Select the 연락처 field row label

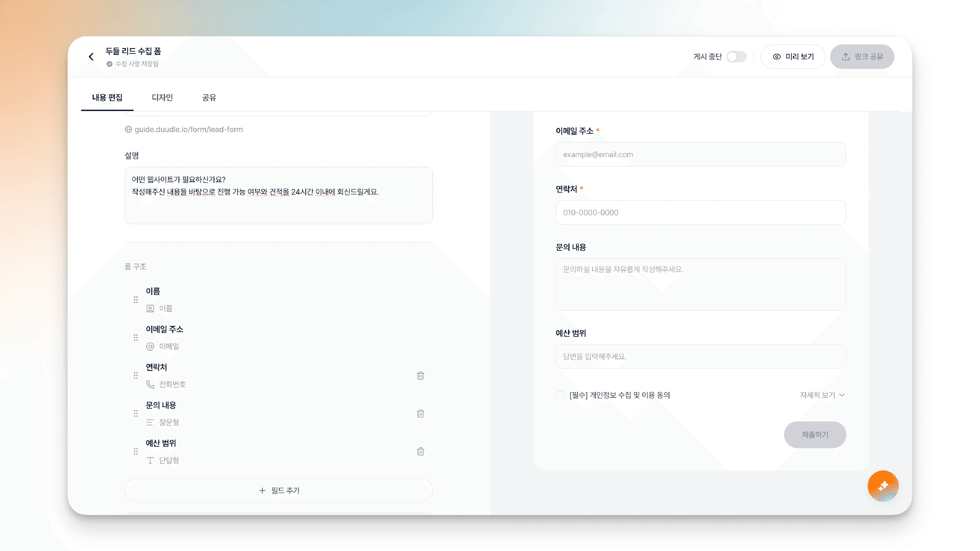click(x=156, y=367)
